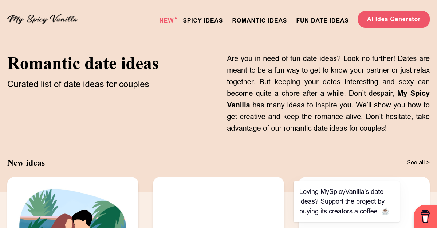
Task: Follow the See all link for new ideas
Action: coord(418,162)
